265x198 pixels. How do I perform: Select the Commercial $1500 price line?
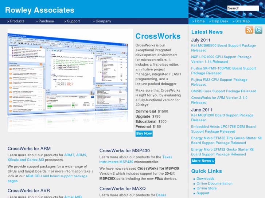pos(152,112)
